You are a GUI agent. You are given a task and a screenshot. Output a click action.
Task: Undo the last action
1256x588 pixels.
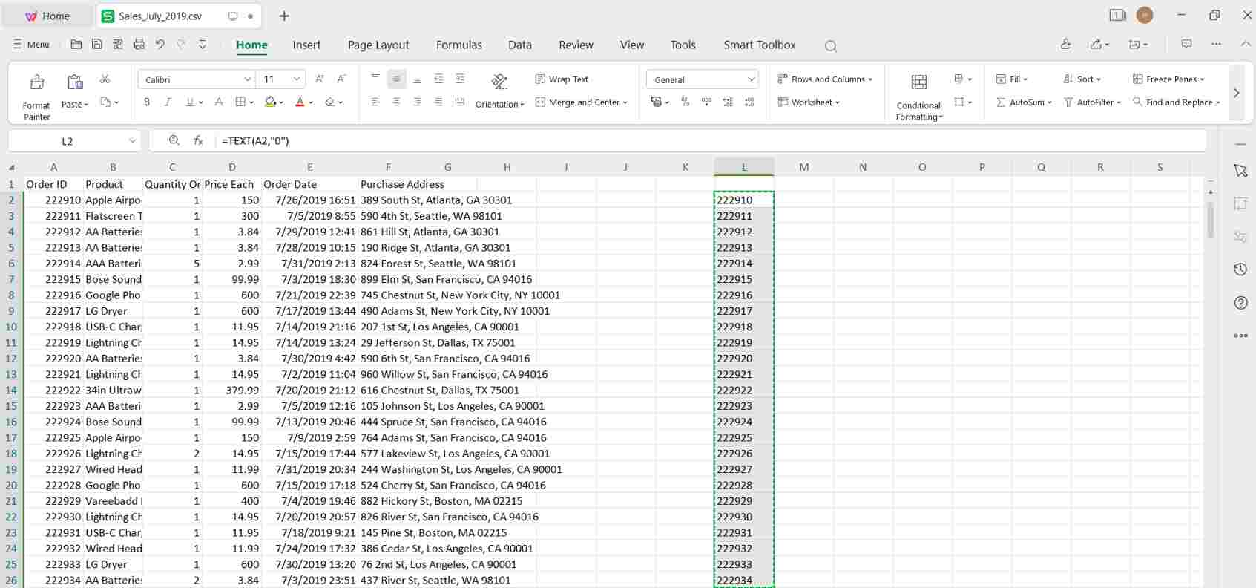(160, 45)
